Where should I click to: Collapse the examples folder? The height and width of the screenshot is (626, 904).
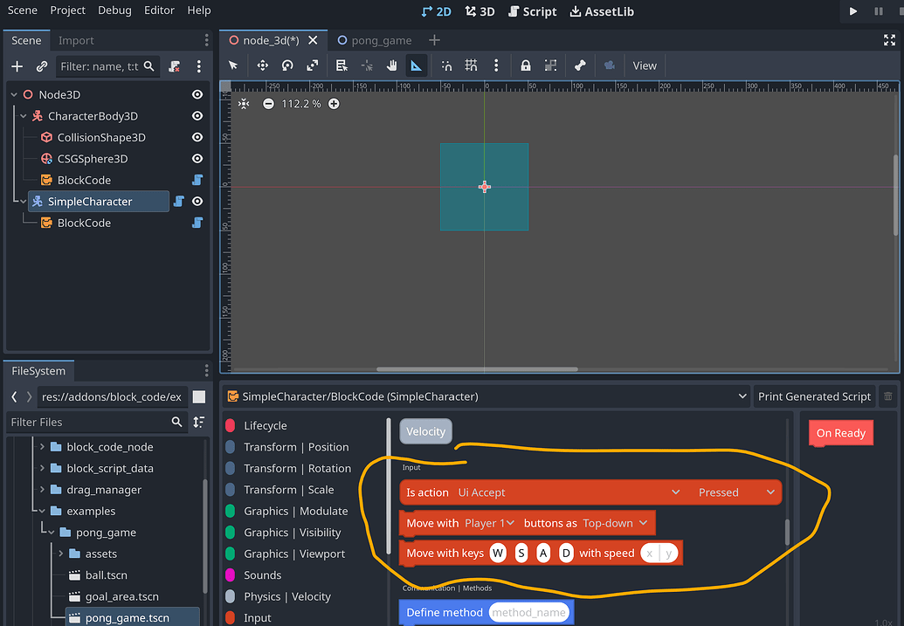(x=42, y=511)
